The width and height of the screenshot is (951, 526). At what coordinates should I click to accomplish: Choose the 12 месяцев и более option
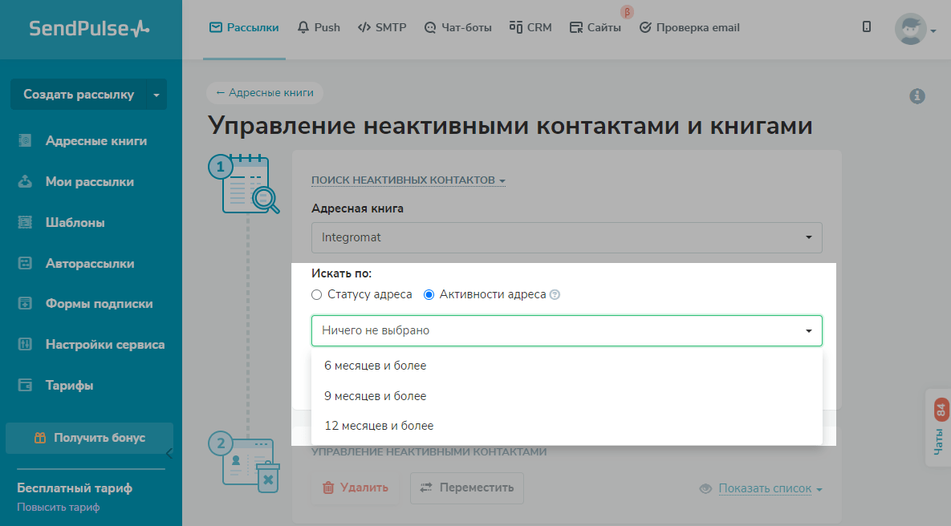pyautogui.click(x=379, y=426)
